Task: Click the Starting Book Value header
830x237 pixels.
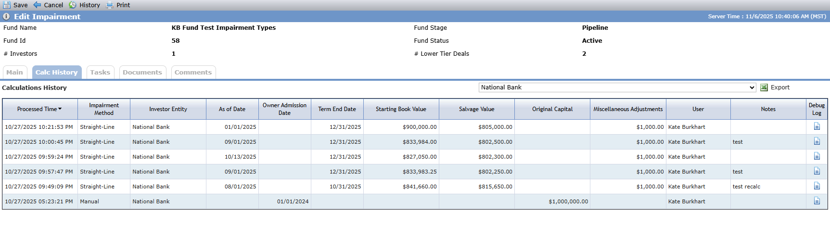Action: point(401,109)
